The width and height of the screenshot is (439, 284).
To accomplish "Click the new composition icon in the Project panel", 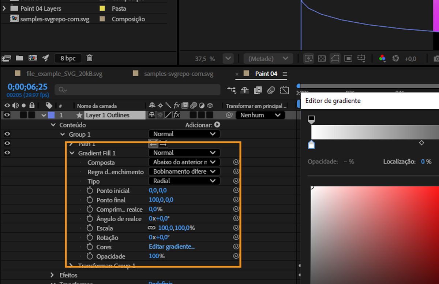I will pyautogui.click(x=33, y=58).
